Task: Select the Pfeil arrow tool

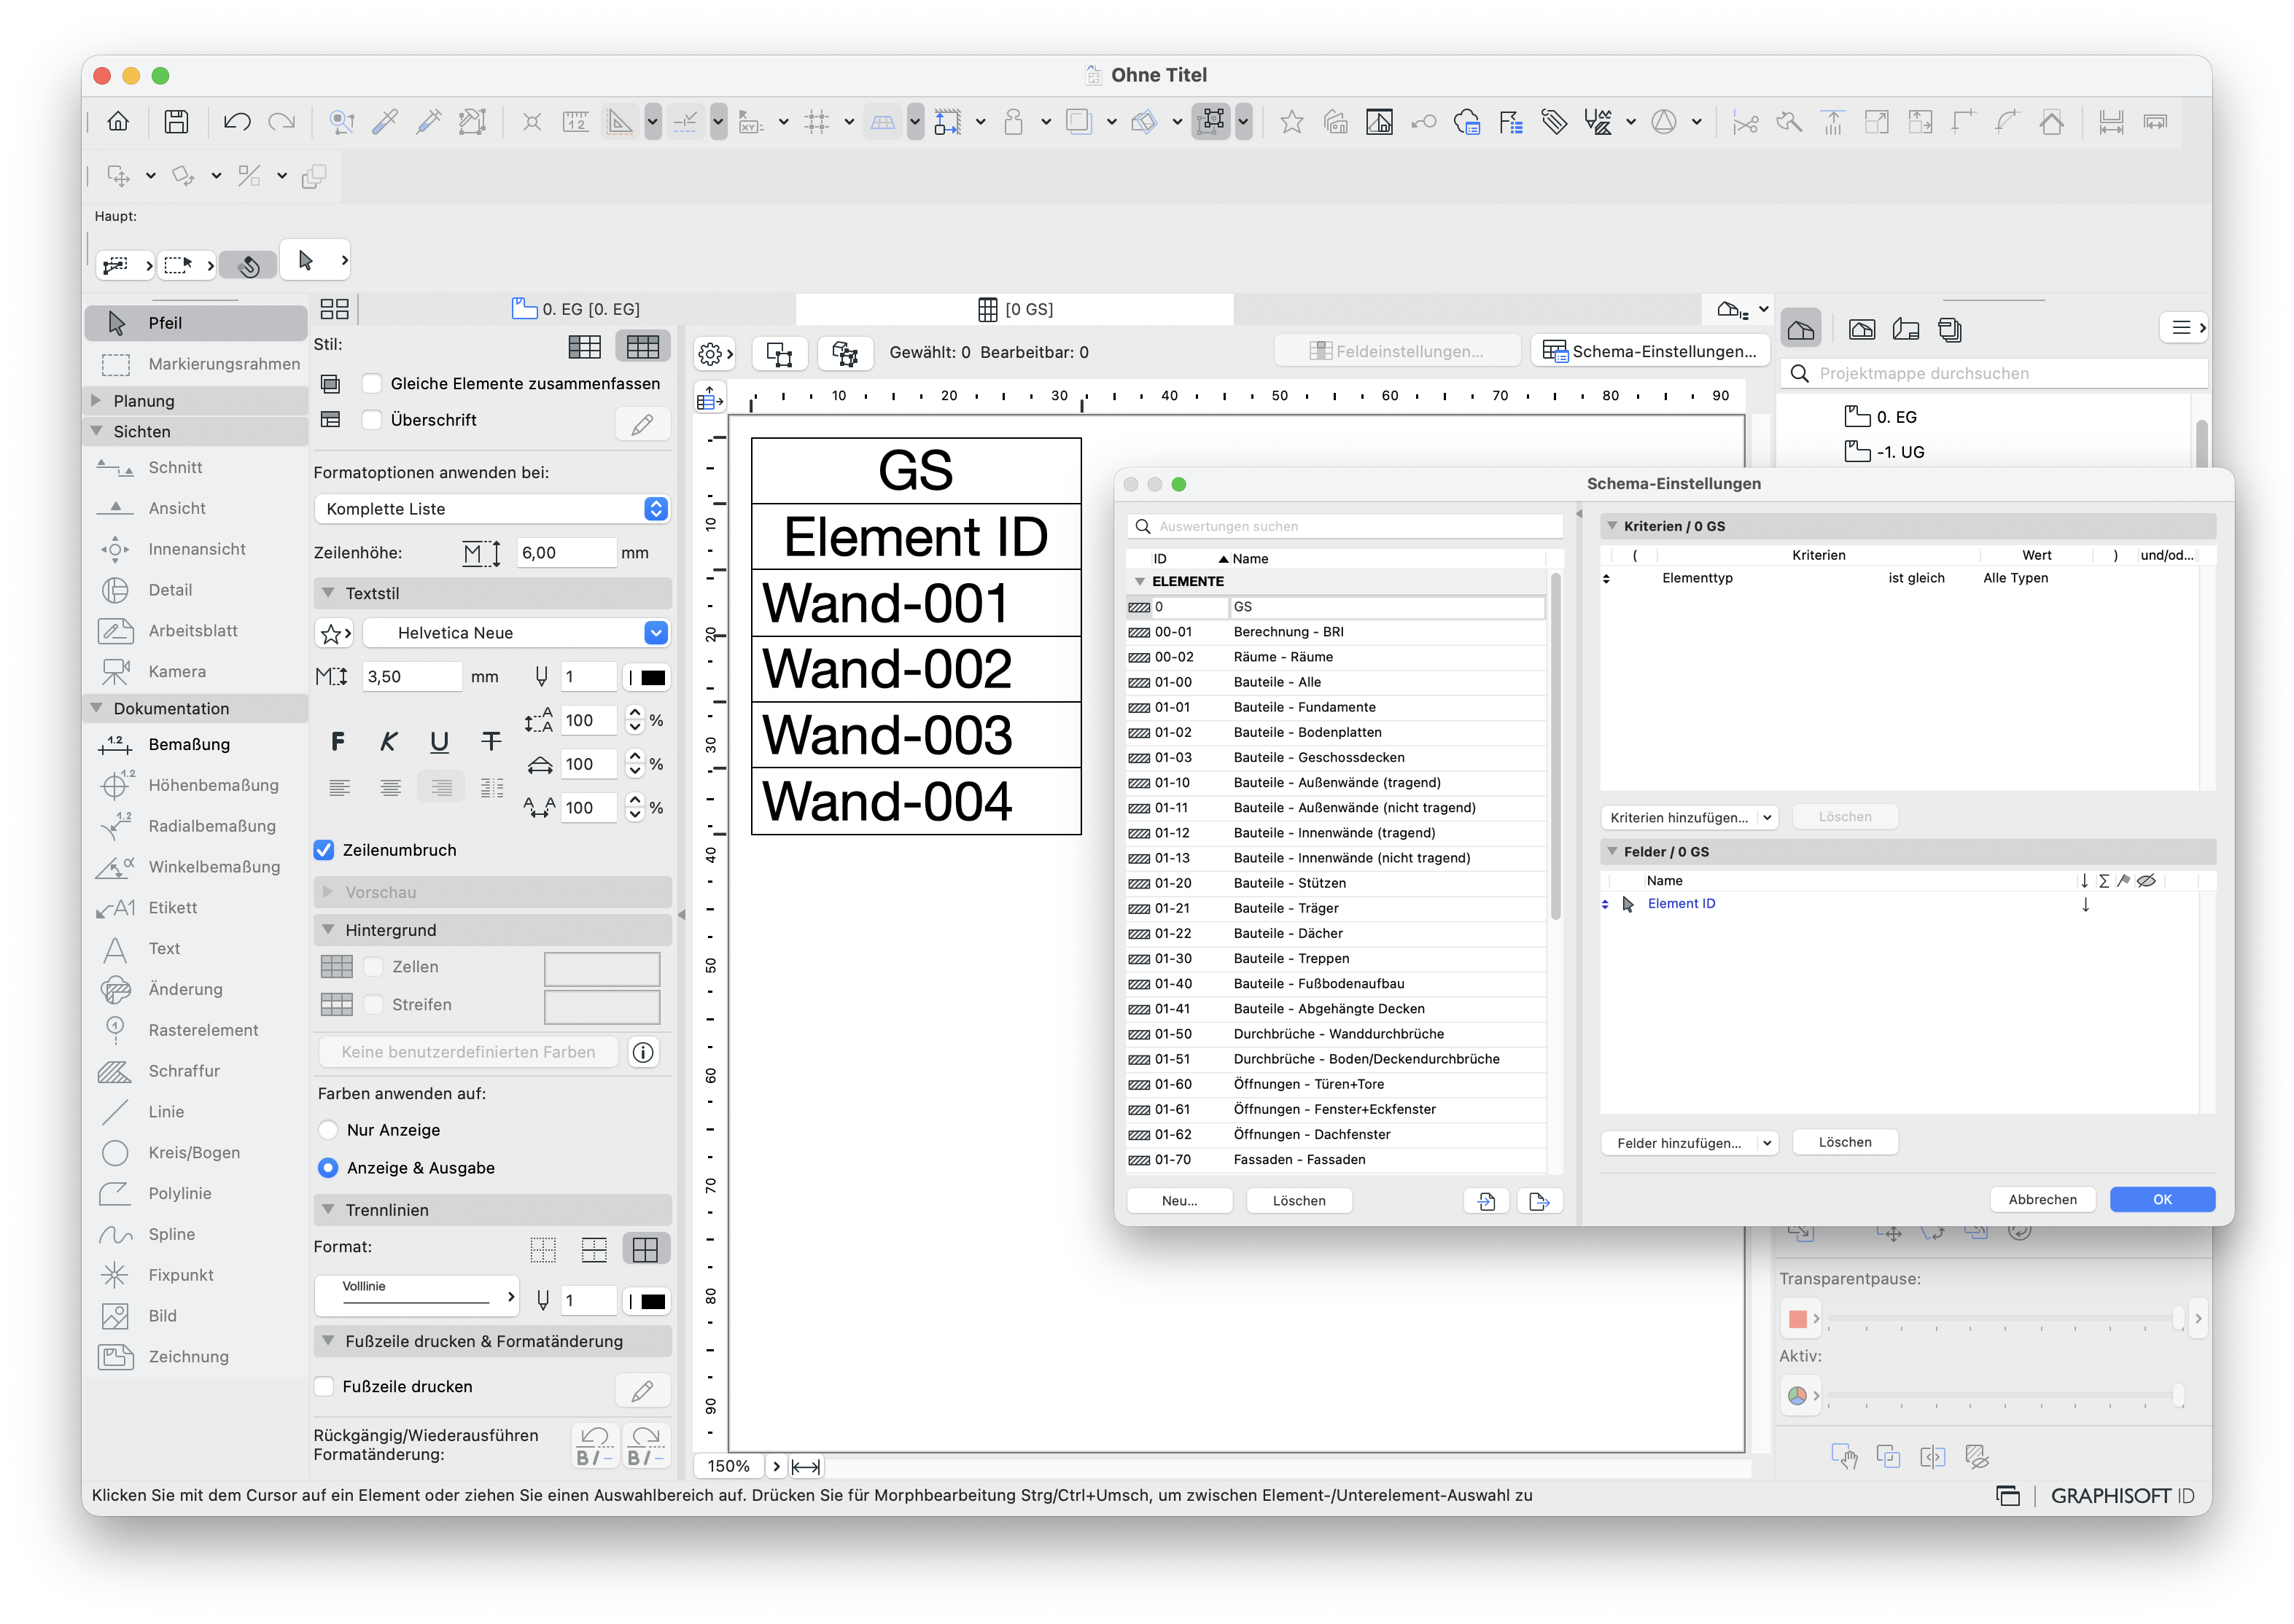Action: [196, 323]
